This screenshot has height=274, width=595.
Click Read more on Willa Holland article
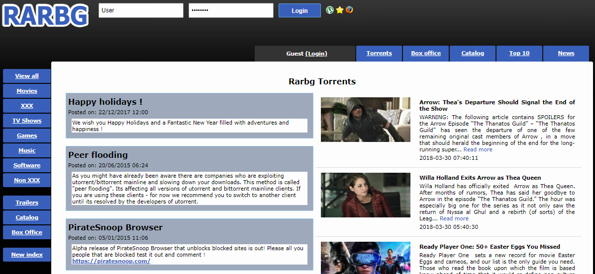point(454,218)
